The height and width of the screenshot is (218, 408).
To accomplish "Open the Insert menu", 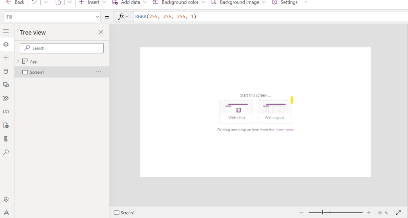I will 92,2.
